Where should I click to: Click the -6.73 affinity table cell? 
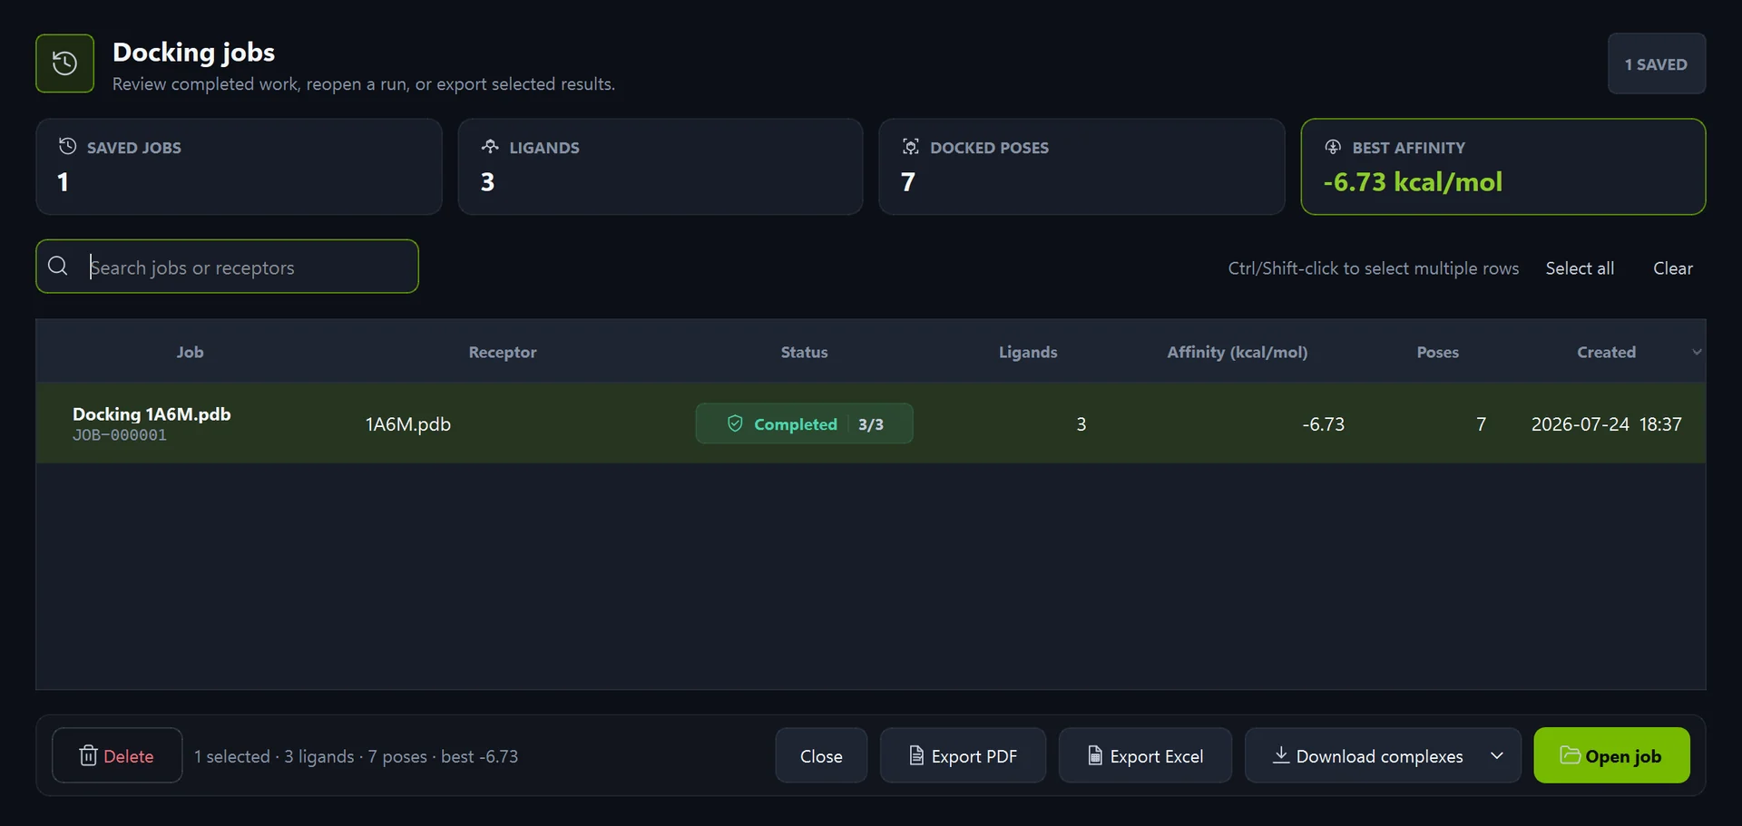pos(1323,424)
